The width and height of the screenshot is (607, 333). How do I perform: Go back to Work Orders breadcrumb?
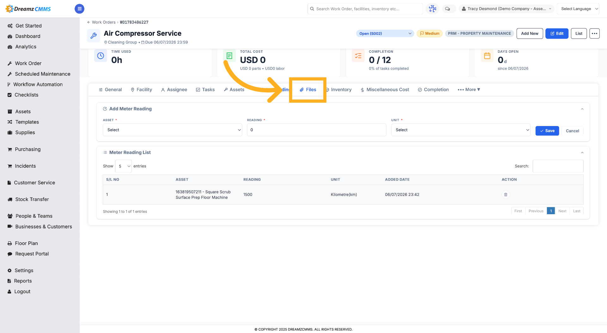click(x=103, y=22)
